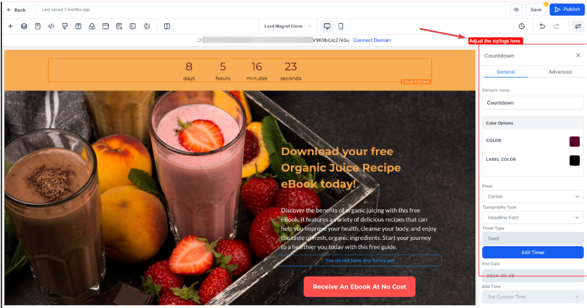Expand the Typography Type Headline Font dropdown
The image size is (587, 308).
point(533,218)
